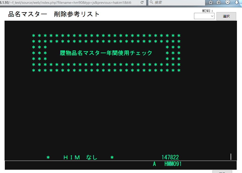Click the Pocket save icon
242x173 pixels.
[227, 3]
